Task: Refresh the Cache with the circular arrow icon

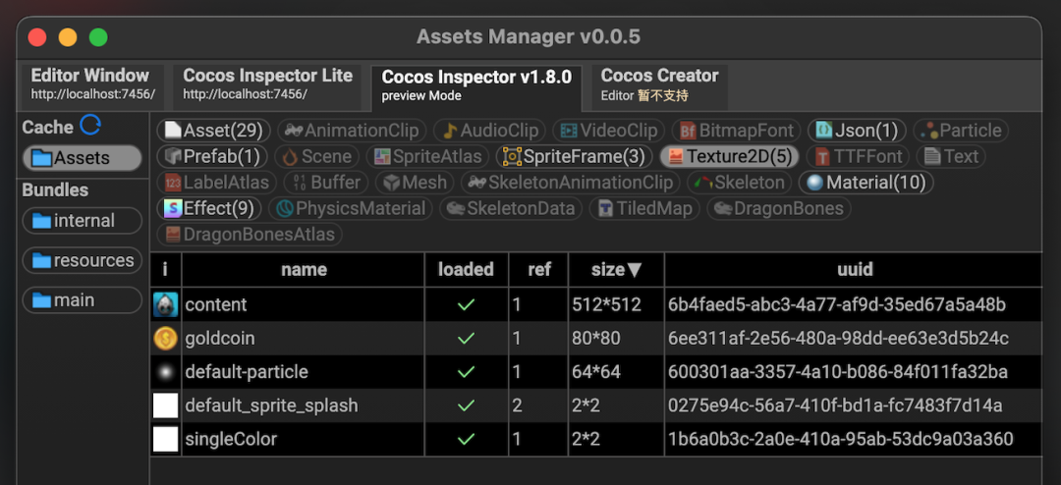Action: [x=90, y=125]
